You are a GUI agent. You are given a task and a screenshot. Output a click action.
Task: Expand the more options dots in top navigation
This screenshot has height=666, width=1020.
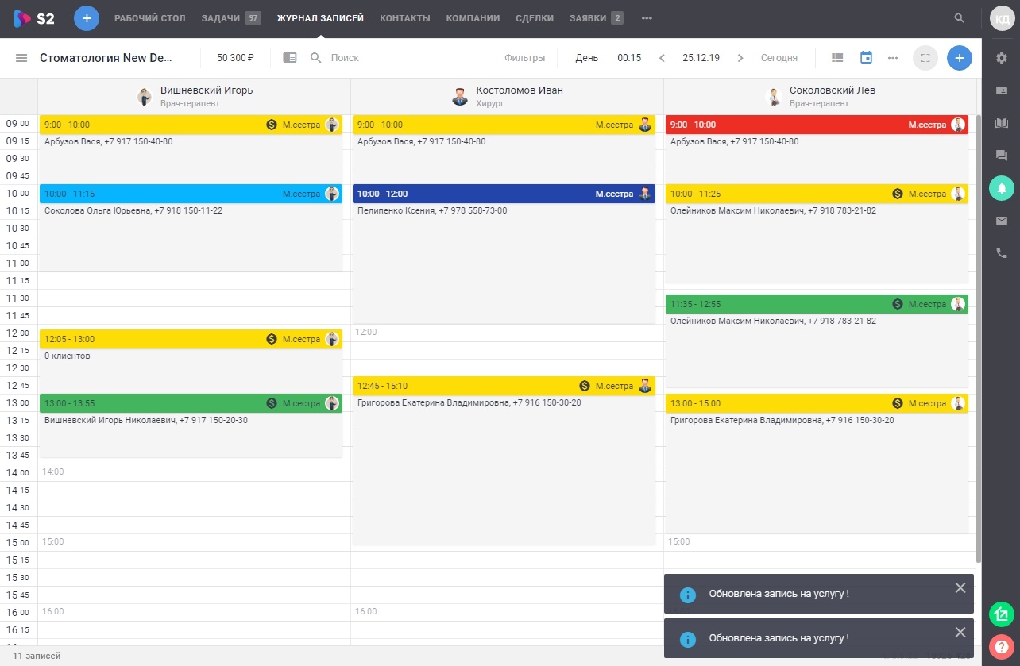click(x=647, y=18)
